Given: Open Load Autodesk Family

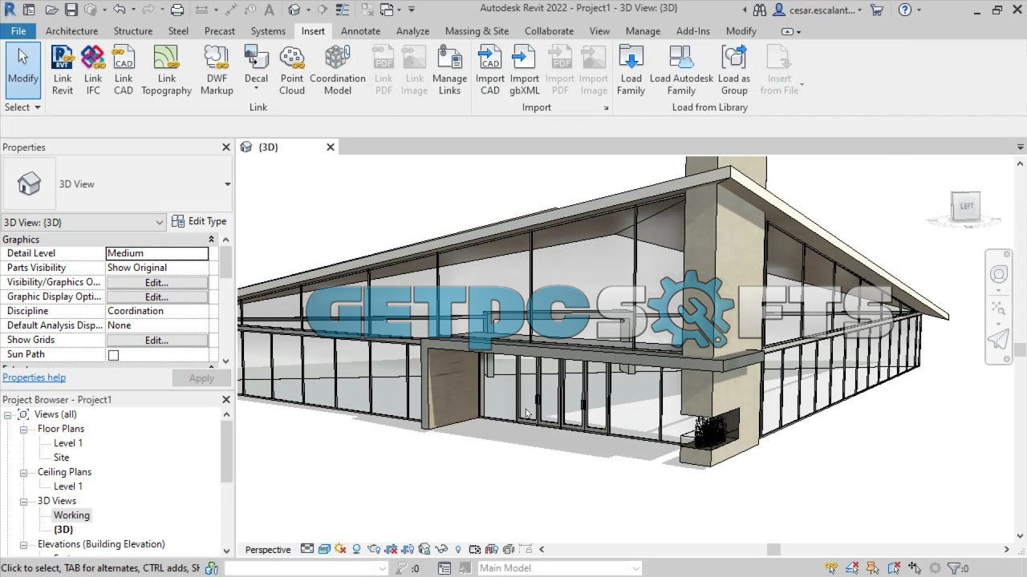Looking at the screenshot, I should (x=681, y=71).
